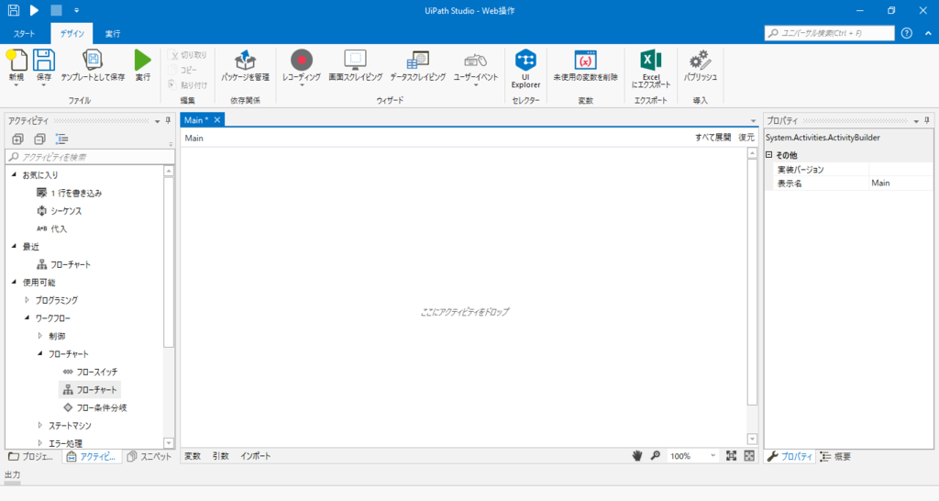
Task: Click すべて展開 (Expand All)
Action: [x=713, y=138]
